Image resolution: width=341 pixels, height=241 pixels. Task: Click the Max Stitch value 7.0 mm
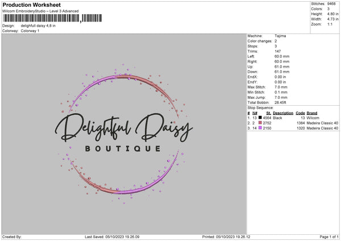click(x=281, y=87)
